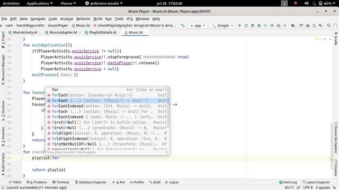
Task: Open the Places menu dropdown
Action: pos(68,3)
